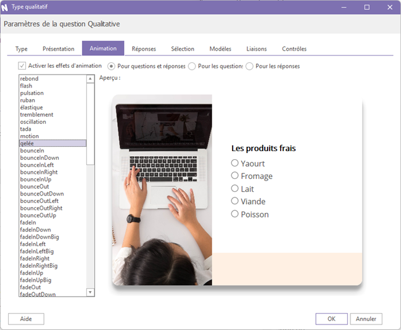This screenshot has height=330, width=401.
Task: Maximize the Type qualitatif window
Action: [366, 7]
